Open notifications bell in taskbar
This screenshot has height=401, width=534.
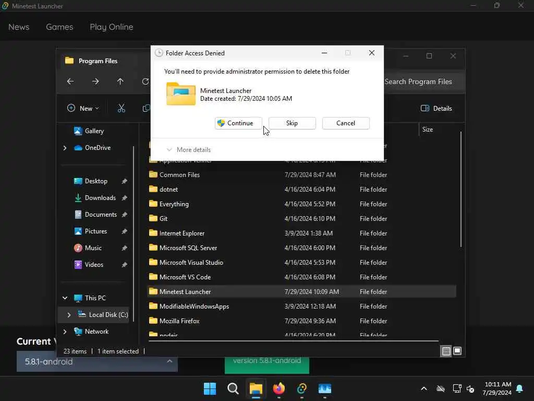click(x=520, y=388)
